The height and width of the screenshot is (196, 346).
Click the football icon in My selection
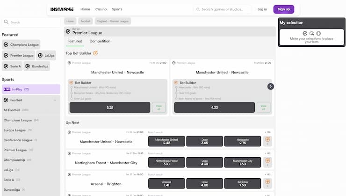305,33
